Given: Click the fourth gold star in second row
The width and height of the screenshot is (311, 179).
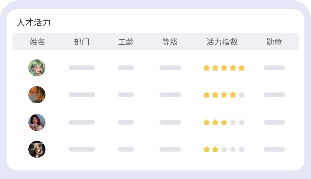Looking at the screenshot, I should [x=233, y=95].
